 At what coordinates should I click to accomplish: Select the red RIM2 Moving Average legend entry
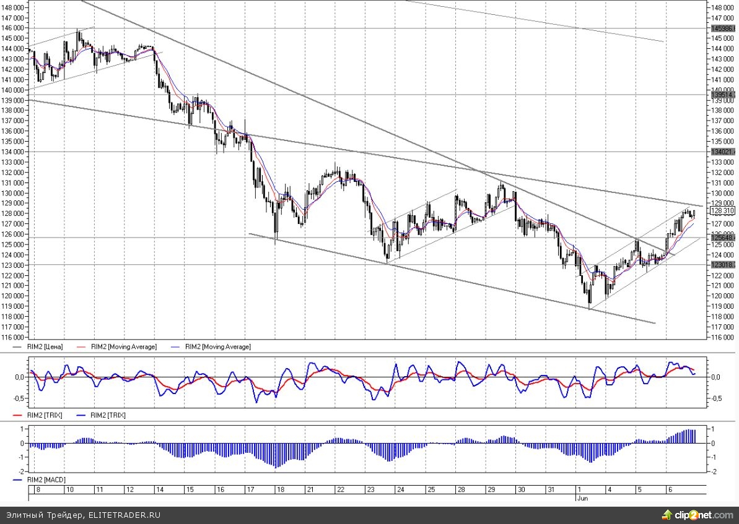coord(123,347)
